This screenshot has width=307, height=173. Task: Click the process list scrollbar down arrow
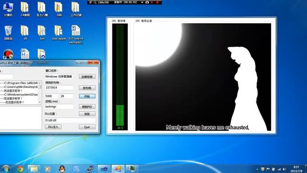[40, 102]
